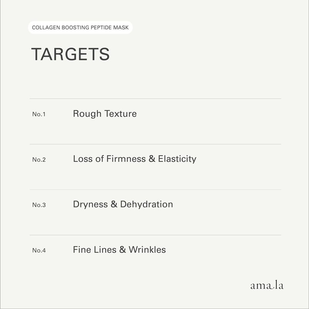Click the Collagen Boosting Peptide Mask pill label
This screenshot has width=309, height=309.
pyautogui.click(x=80, y=27)
